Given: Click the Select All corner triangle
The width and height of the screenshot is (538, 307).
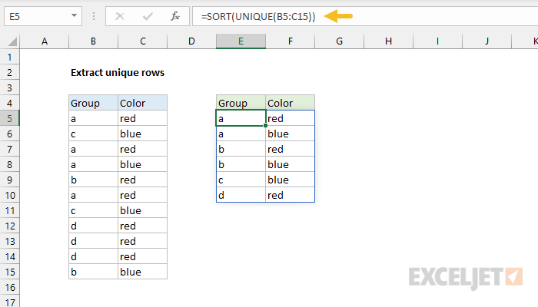Looking at the screenshot, I should 12,41.
